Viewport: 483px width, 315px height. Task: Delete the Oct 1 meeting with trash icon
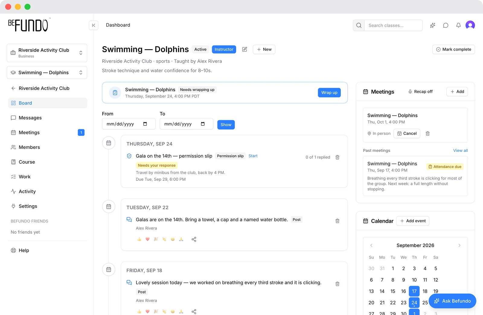coord(427,134)
